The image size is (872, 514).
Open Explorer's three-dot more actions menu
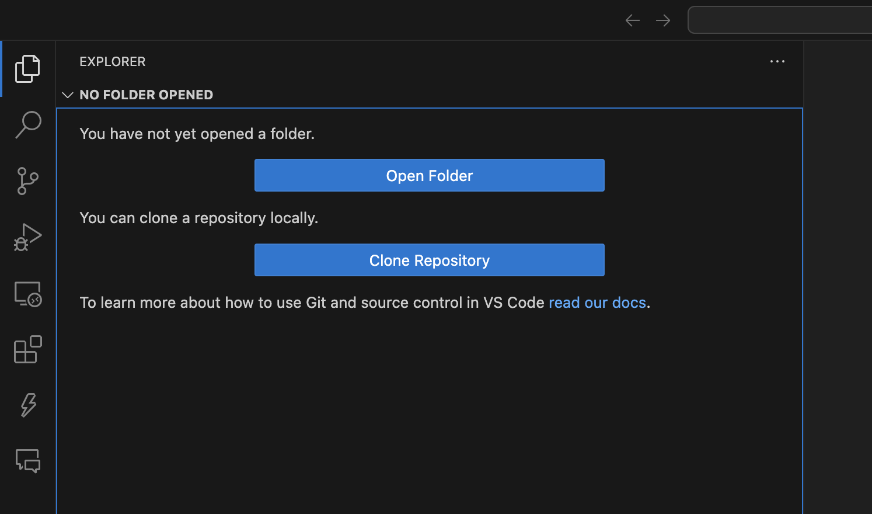777,61
